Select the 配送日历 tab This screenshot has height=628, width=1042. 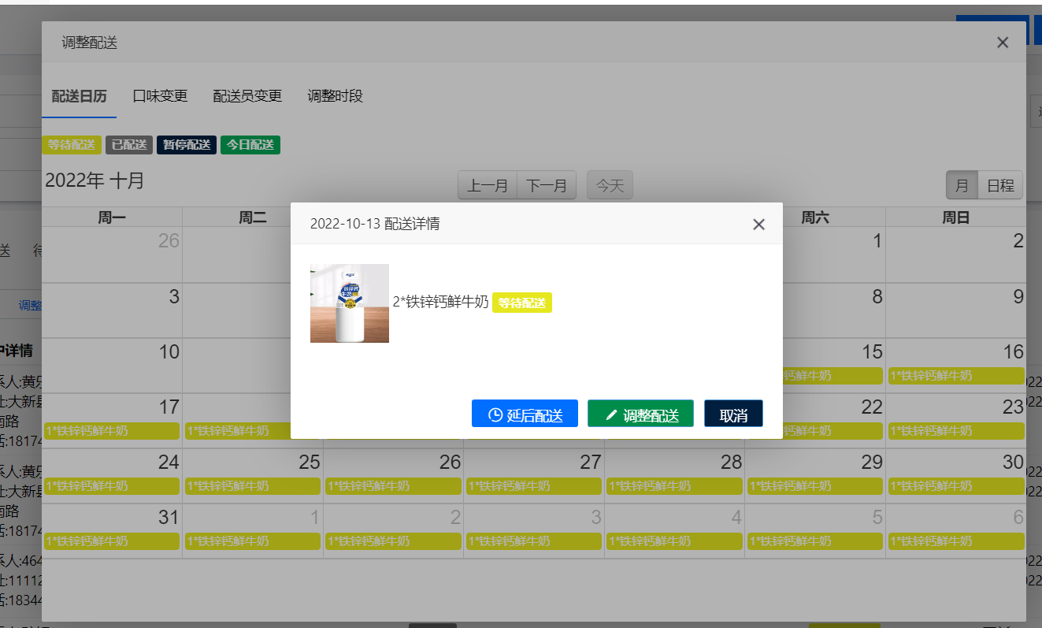(79, 96)
